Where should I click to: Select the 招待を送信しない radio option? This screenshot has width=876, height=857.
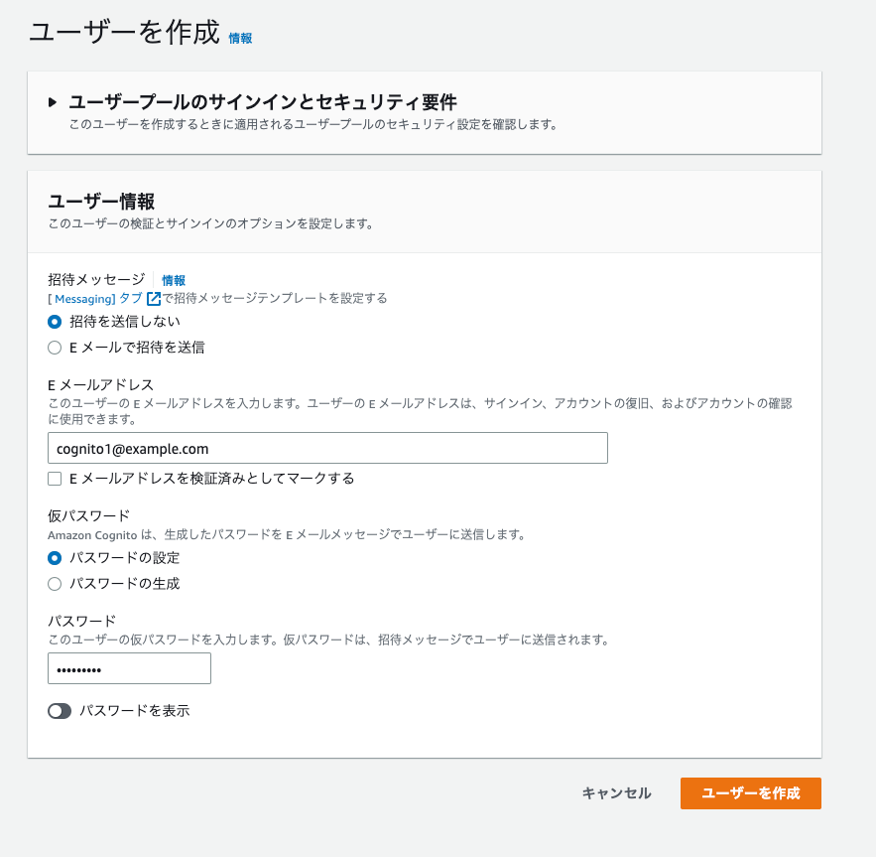point(57,321)
